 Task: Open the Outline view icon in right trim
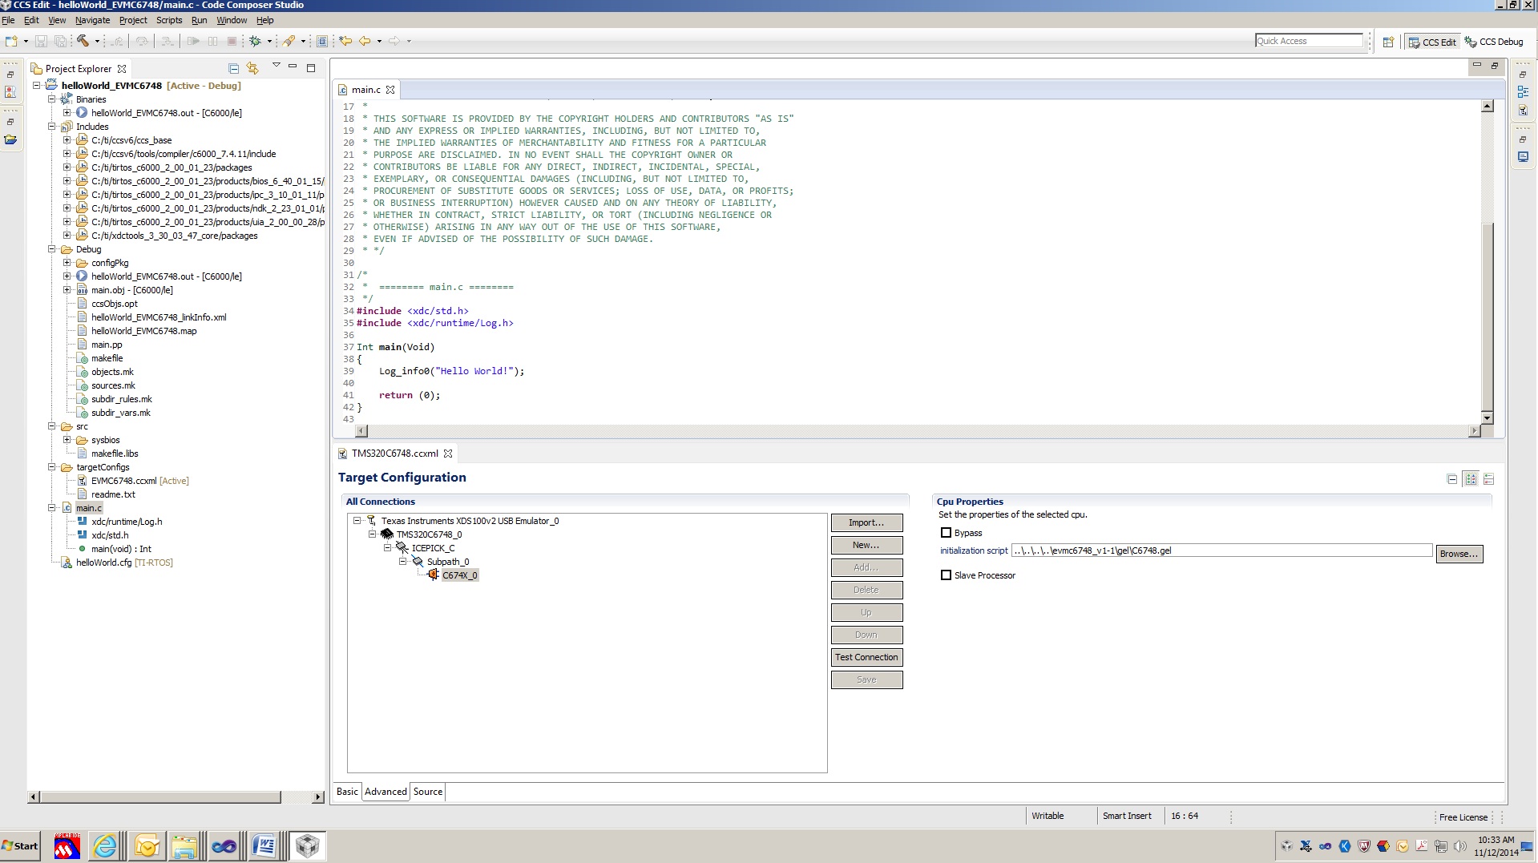coord(1523,92)
